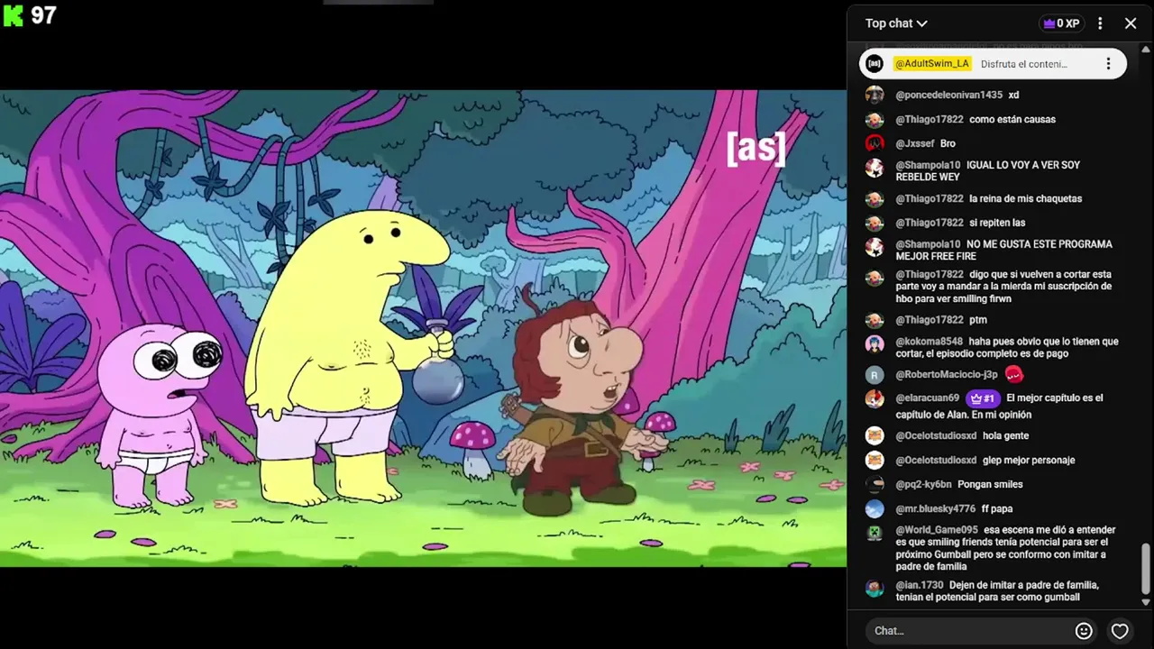The height and width of the screenshot is (649, 1154).
Task: Click username @ian.1730
Action: click(920, 585)
